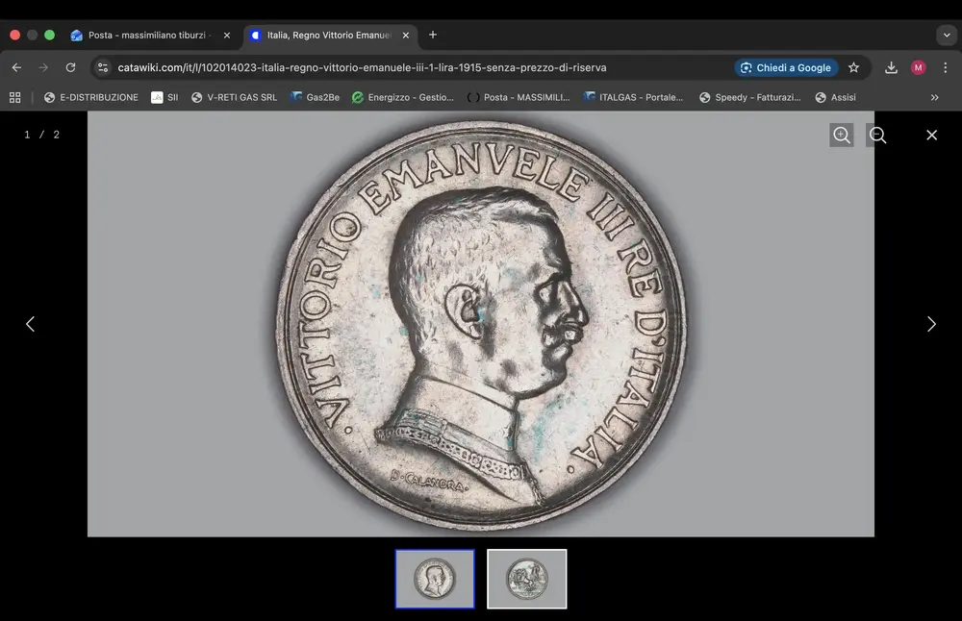962x621 pixels.
Task: Select the coin reverse side thumbnail
Action: tap(526, 579)
